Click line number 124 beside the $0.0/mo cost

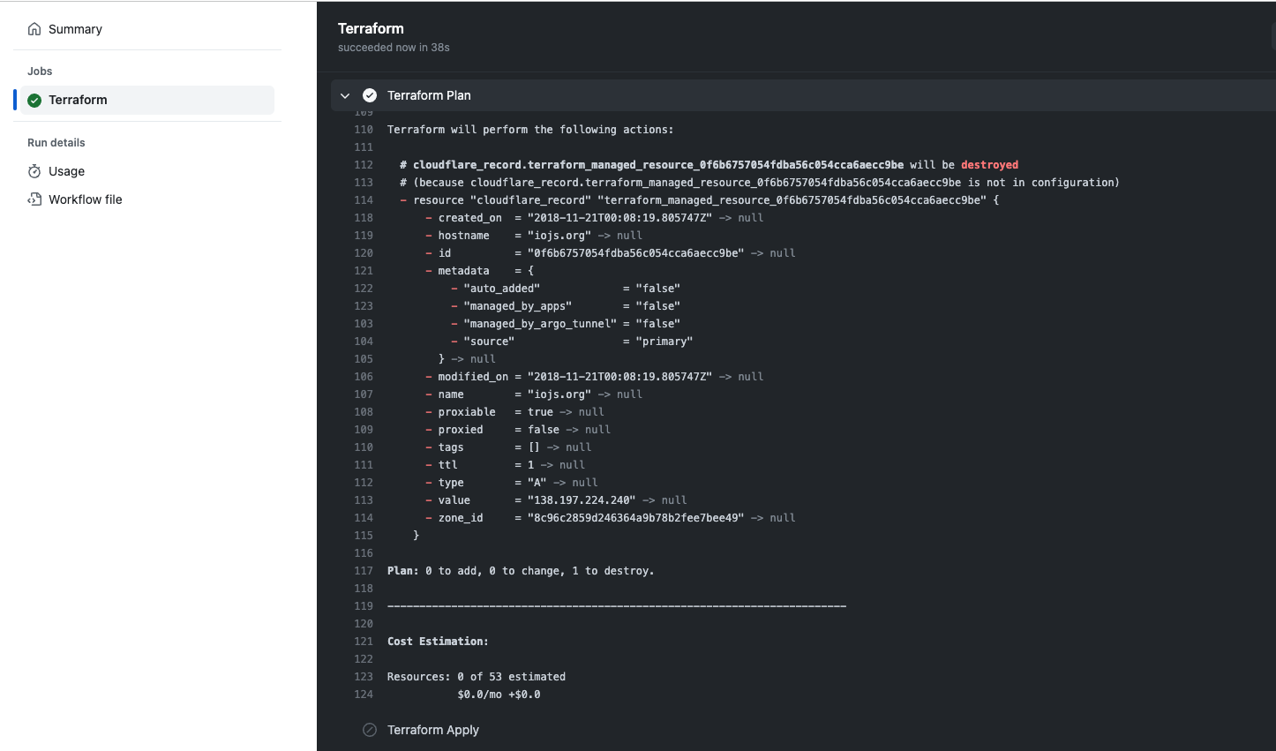pos(364,695)
